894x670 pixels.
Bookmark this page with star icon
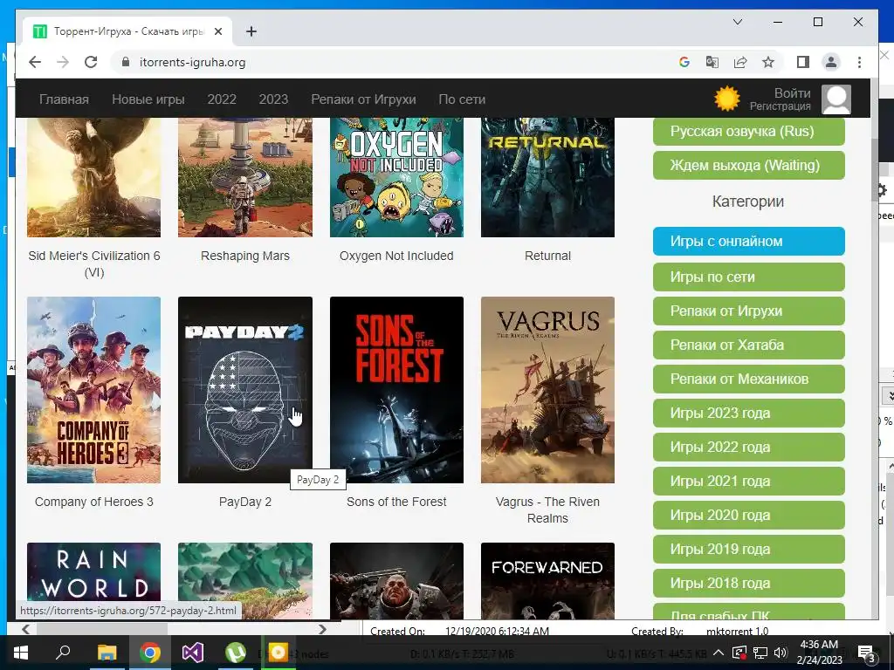pyautogui.click(x=768, y=62)
